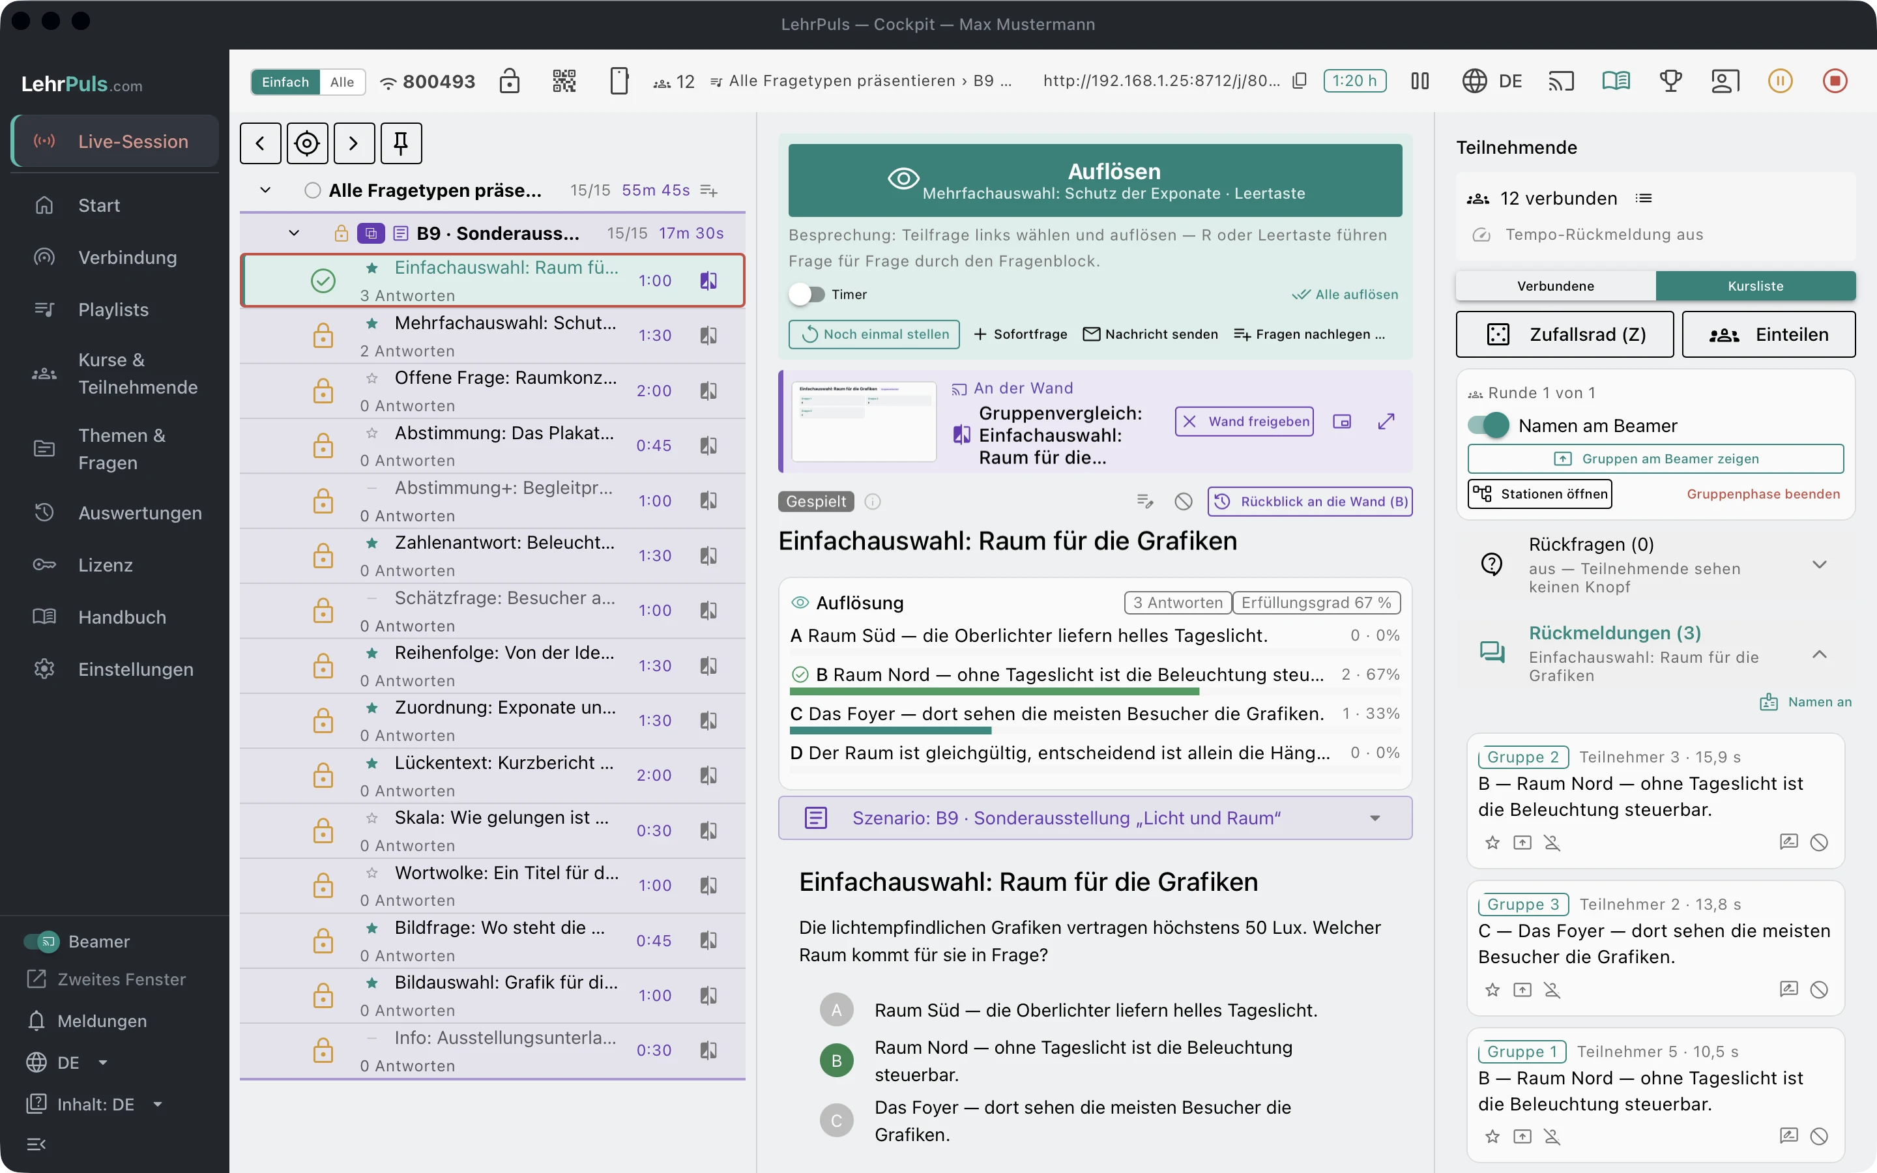Open Auswertungen in the sidebar
This screenshot has height=1173, width=1877.
(x=115, y=513)
